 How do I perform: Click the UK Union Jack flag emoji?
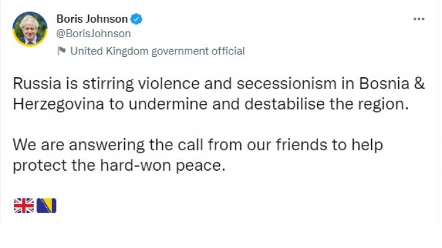pyautogui.click(x=23, y=205)
